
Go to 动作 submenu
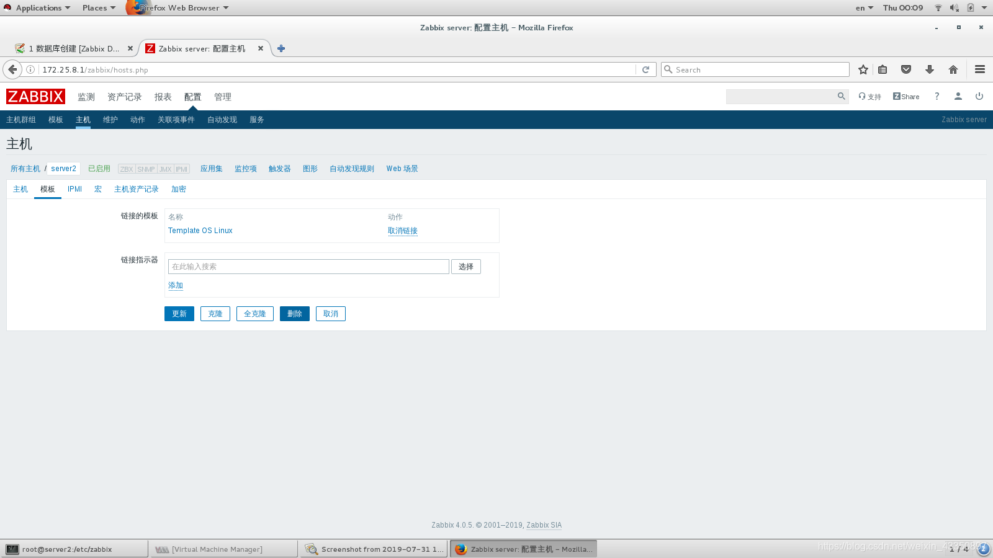tap(138, 120)
